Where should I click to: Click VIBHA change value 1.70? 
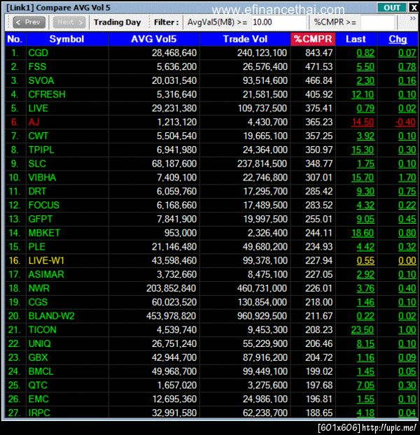pos(407,178)
